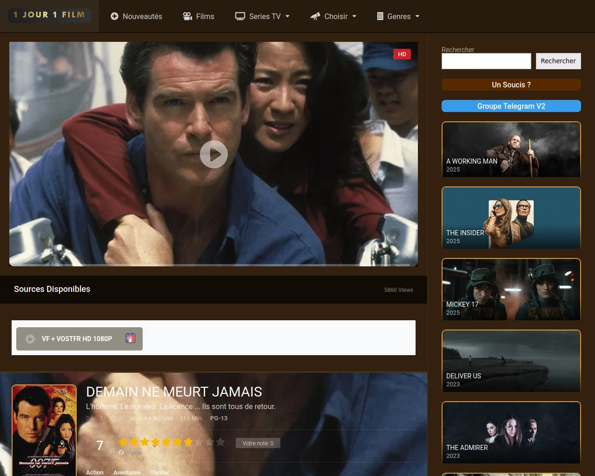
Task: Click the 1 JOUR 1 FILM logo
Action: click(x=49, y=15)
